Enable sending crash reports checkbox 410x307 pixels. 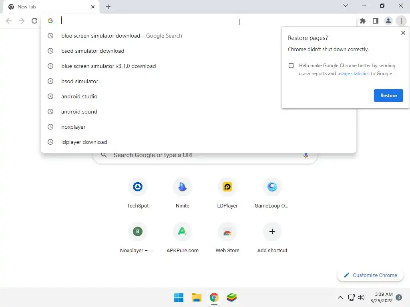[291, 66]
